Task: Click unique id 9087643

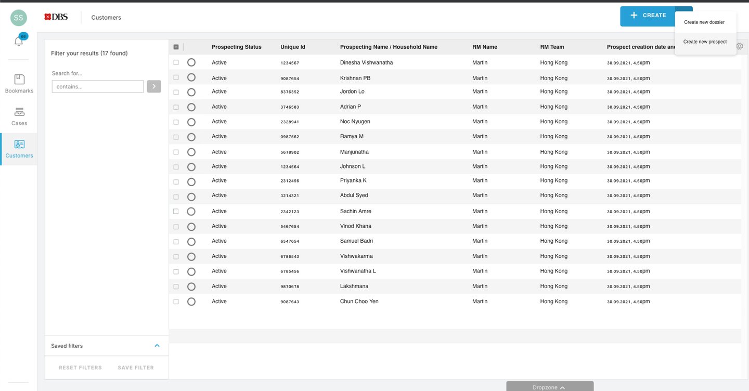Action: pos(290,302)
